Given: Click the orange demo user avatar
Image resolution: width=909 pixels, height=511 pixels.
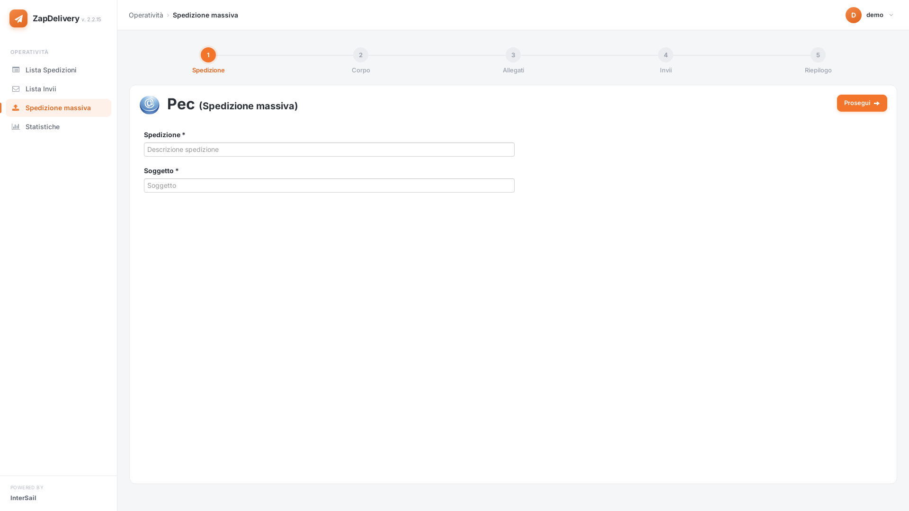Looking at the screenshot, I should (x=854, y=15).
